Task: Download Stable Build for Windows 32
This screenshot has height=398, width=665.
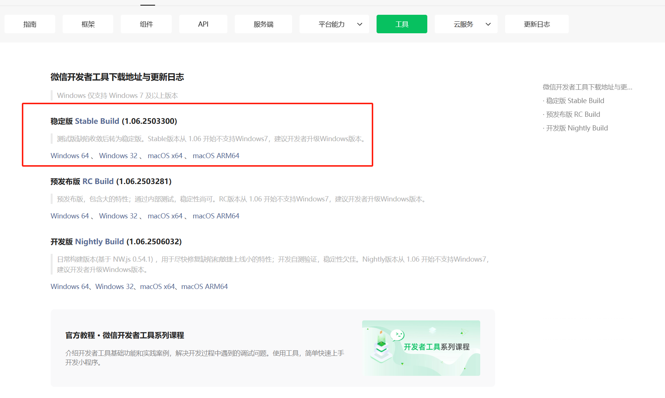Action: point(118,156)
